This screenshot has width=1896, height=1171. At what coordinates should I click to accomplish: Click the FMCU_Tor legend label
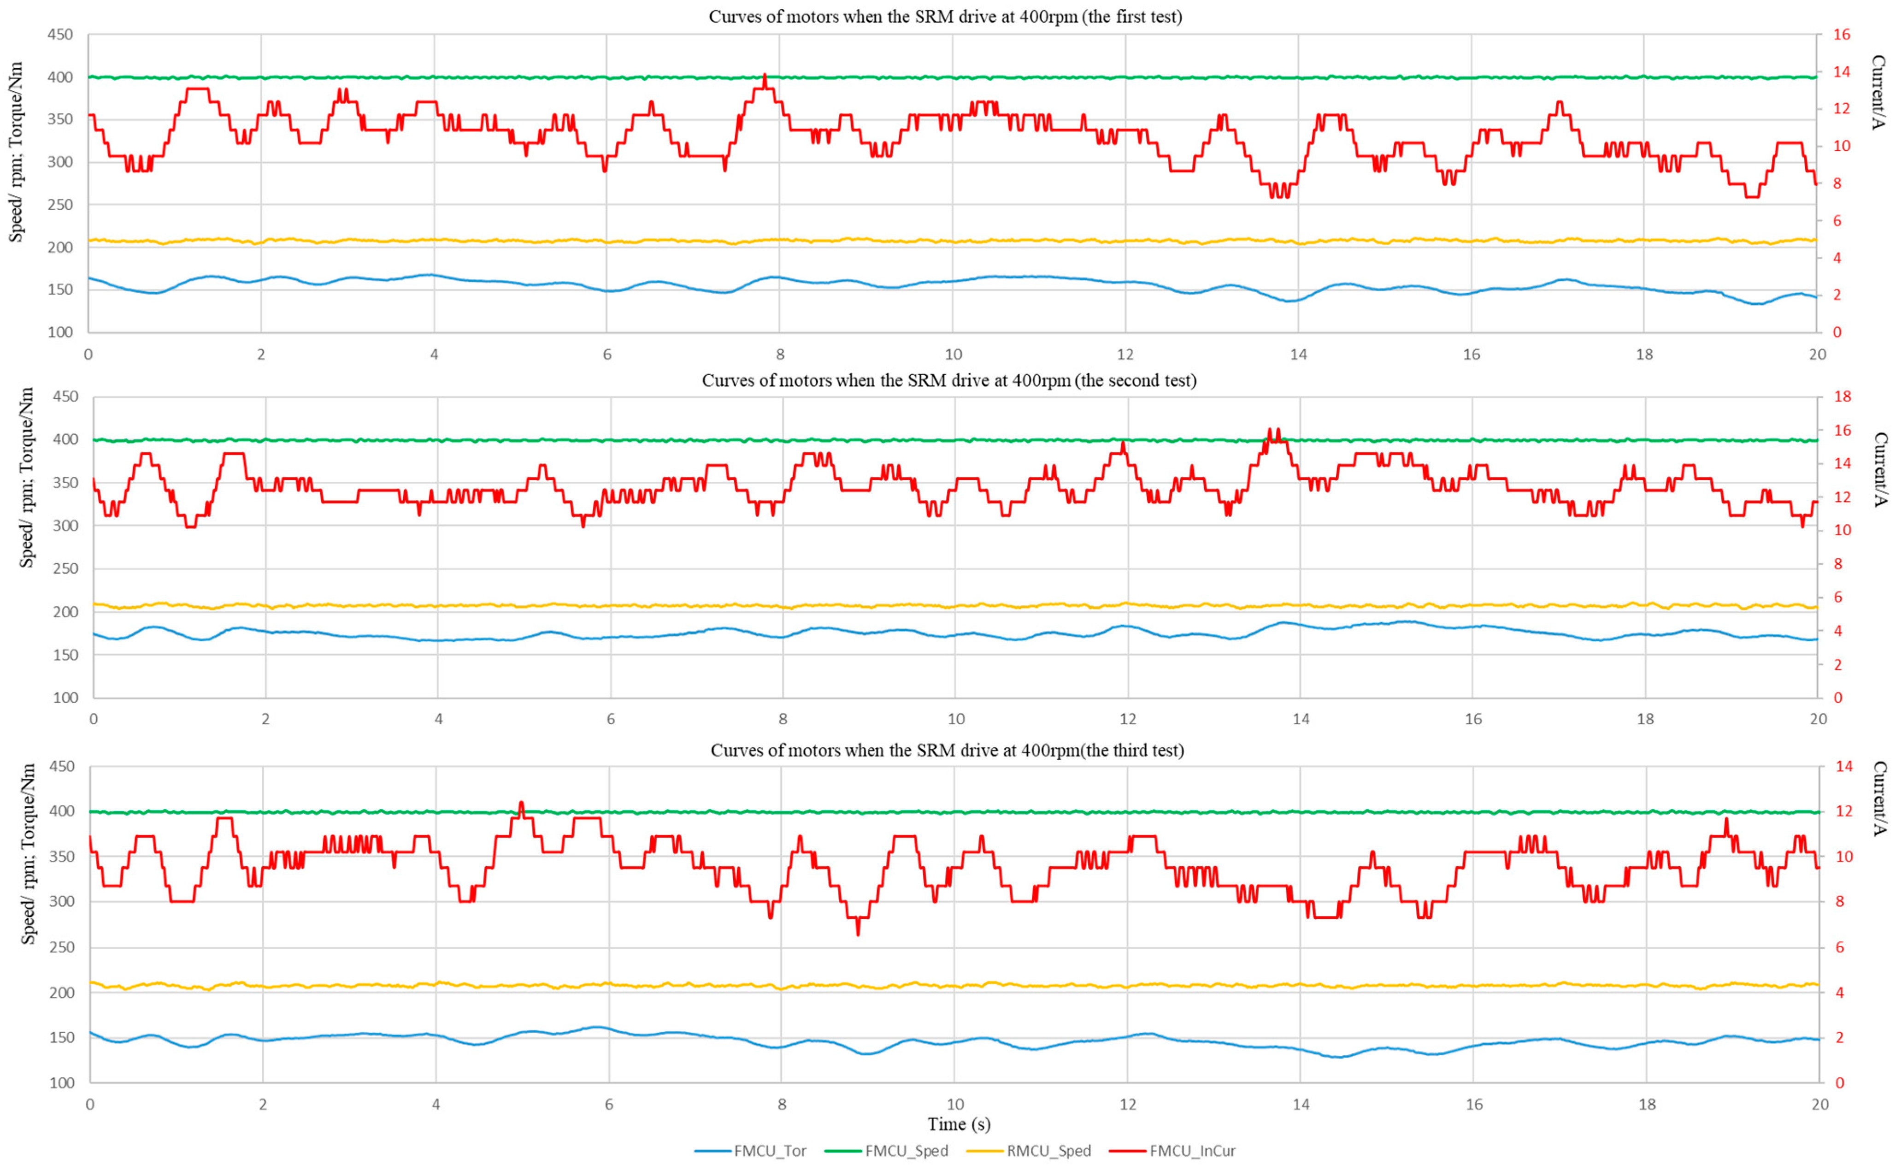(x=770, y=1152)
